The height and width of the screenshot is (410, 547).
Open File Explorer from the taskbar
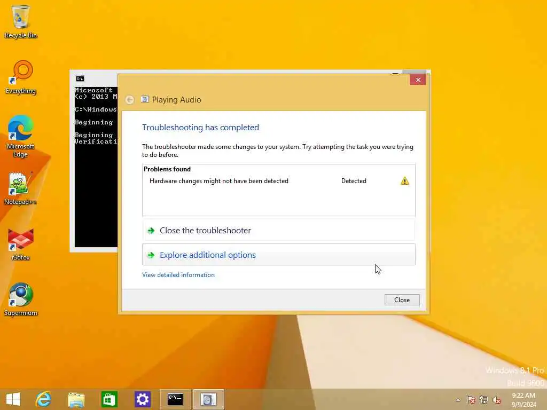(x=76, y=399)
